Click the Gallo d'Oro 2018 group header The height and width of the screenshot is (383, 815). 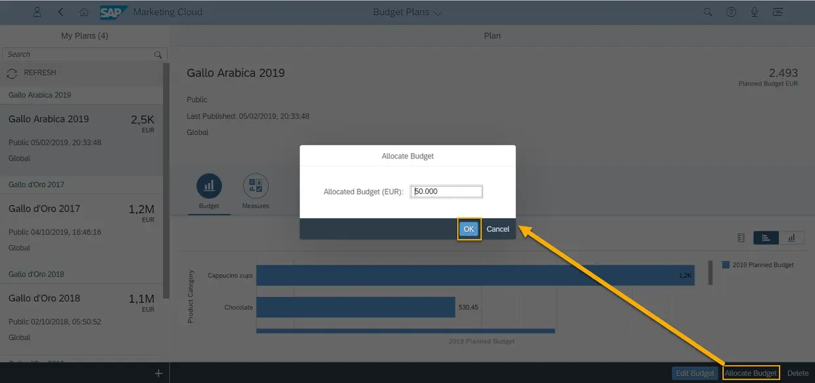point(36,274)
